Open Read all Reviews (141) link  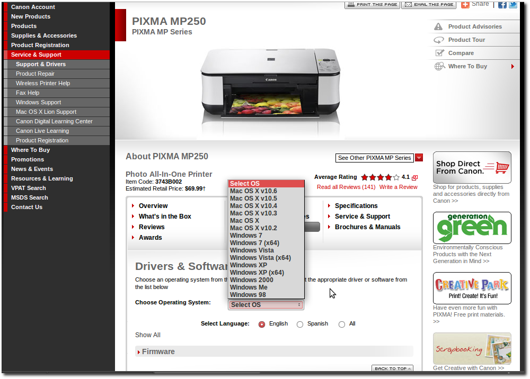[x=346, y=187]
